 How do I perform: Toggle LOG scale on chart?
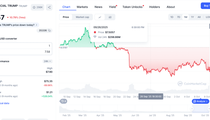point(207,17)
